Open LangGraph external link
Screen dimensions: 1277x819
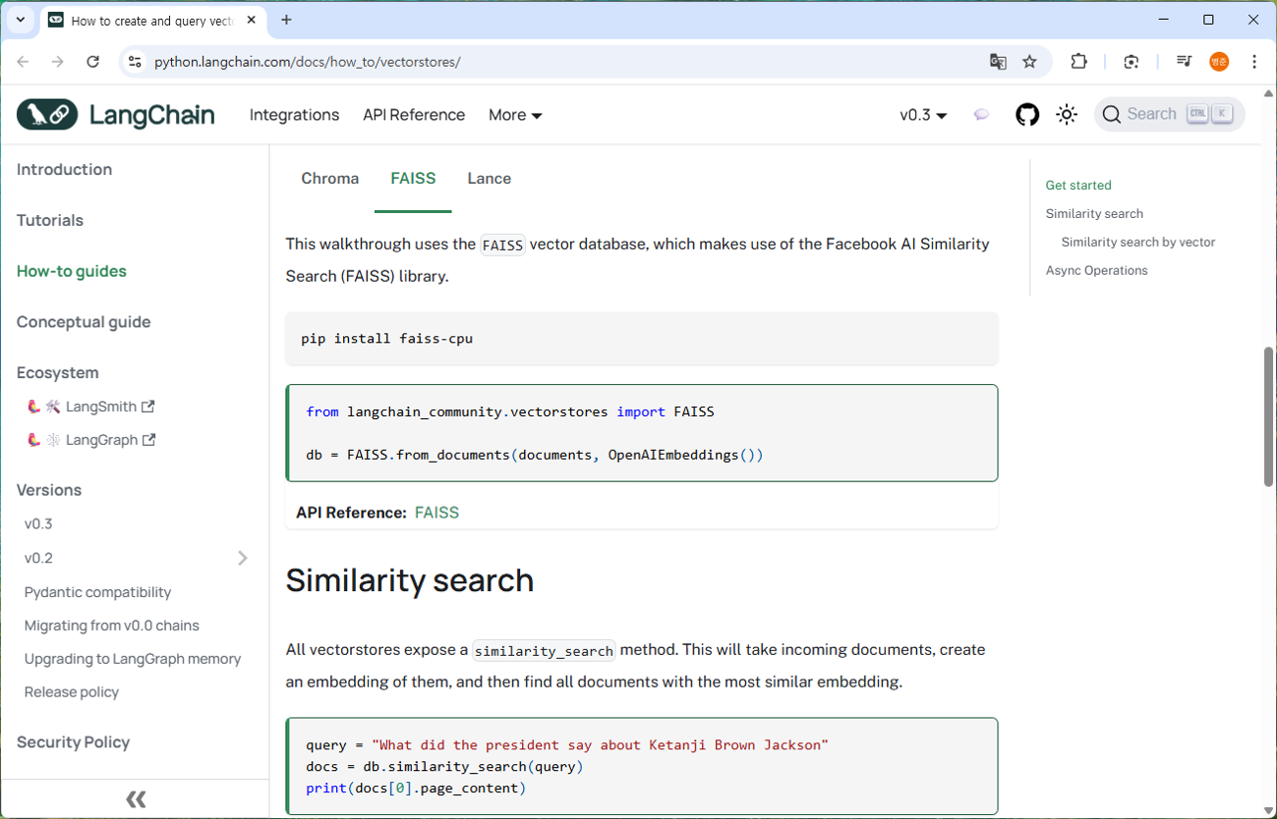click(90, 440)
